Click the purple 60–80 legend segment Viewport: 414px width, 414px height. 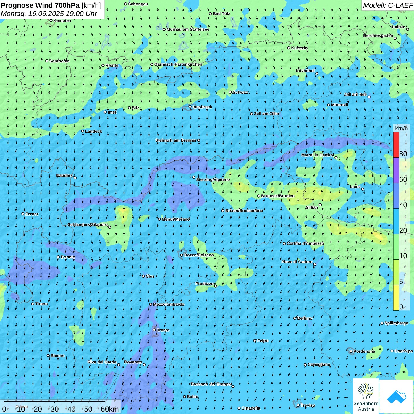pyautogui.click(x=396, y=170)
